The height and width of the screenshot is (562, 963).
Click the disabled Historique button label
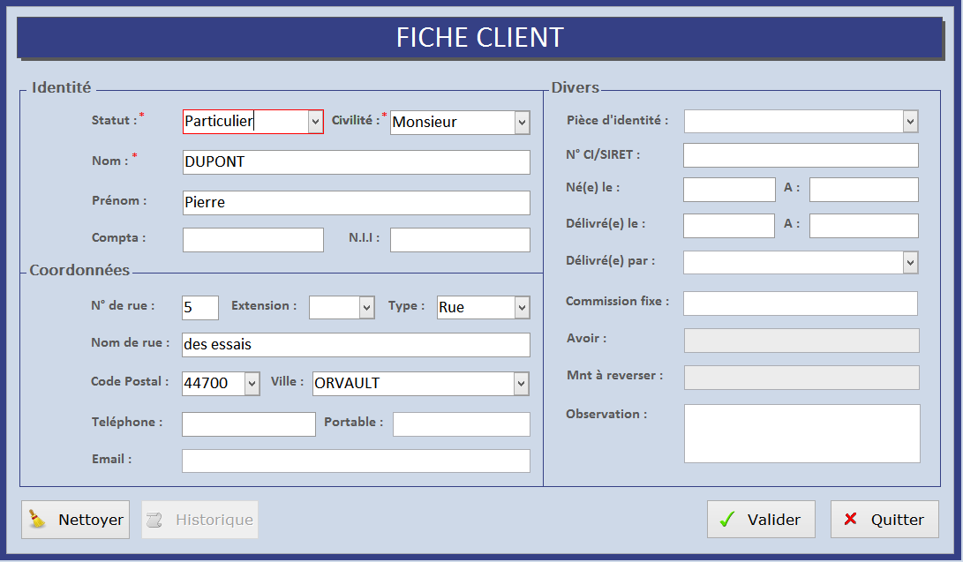click(x=214, y=520)
